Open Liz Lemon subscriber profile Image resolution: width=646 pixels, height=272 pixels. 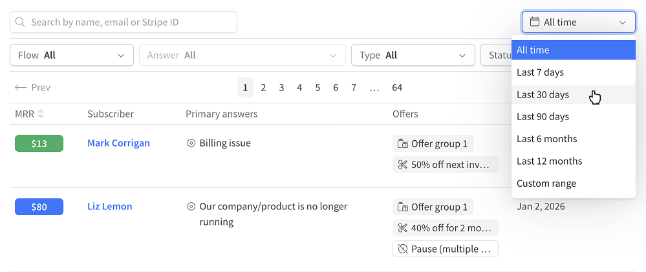[109, 206]
